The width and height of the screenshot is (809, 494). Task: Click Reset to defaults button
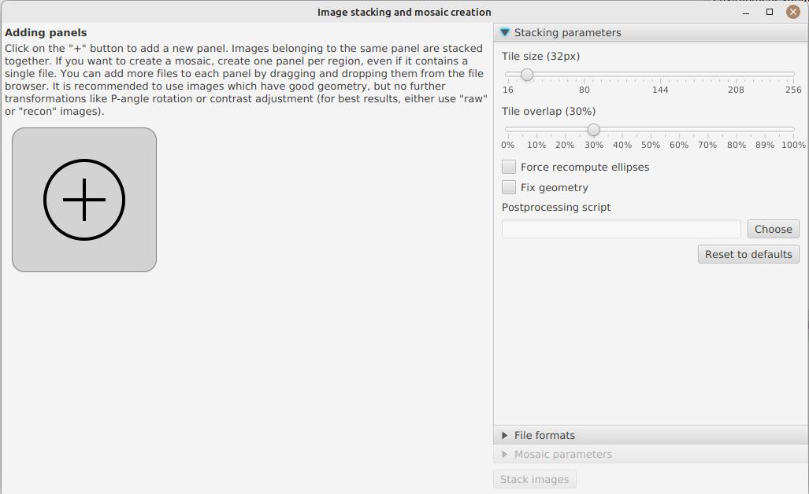[748, 254]
